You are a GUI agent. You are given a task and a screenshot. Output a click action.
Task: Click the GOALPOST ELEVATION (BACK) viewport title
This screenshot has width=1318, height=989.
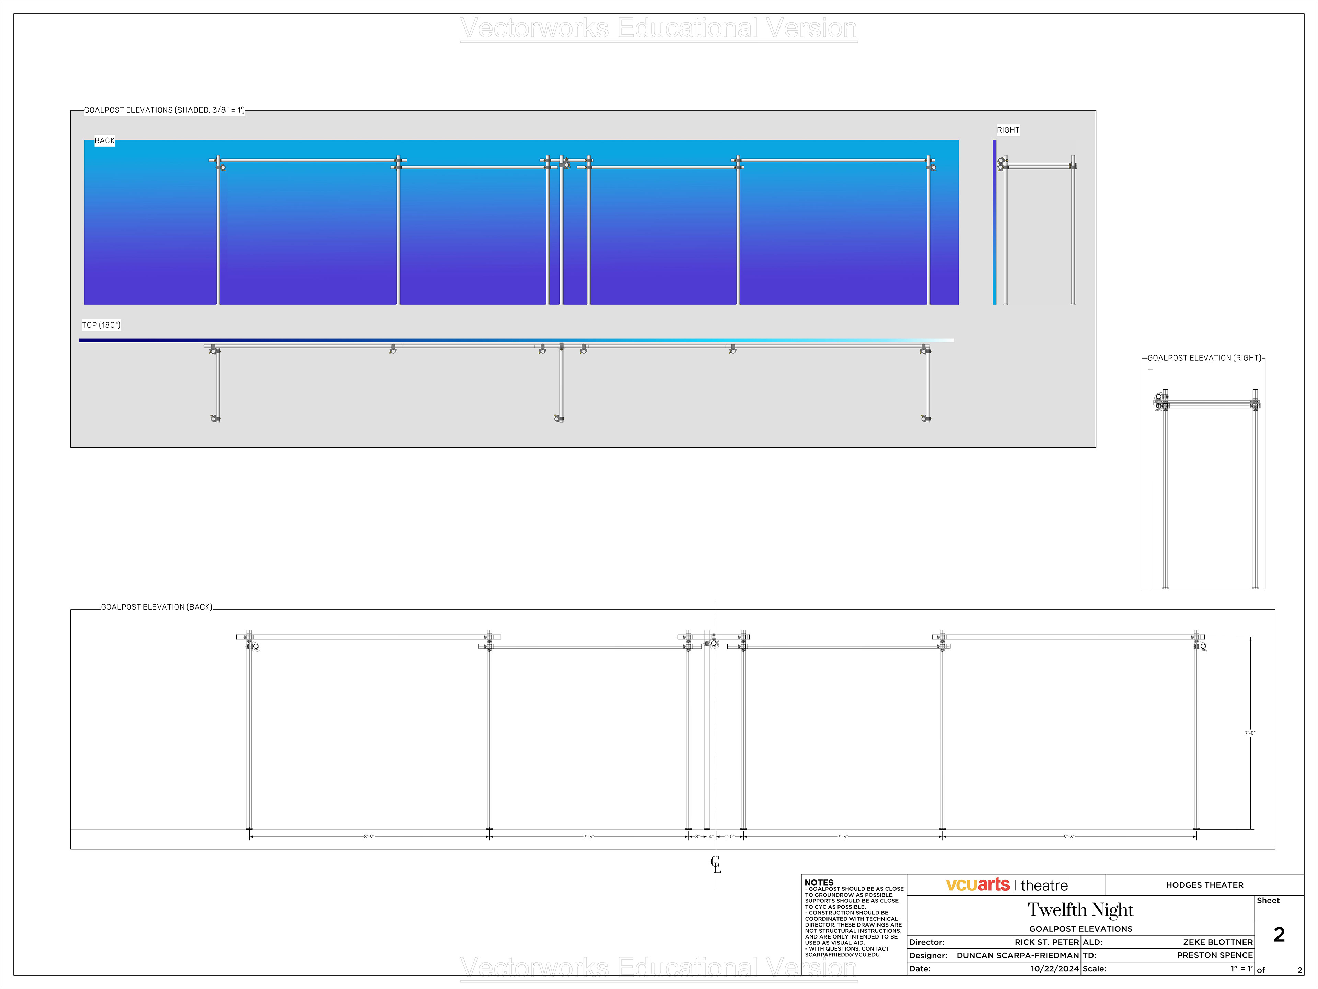(156, 607)
